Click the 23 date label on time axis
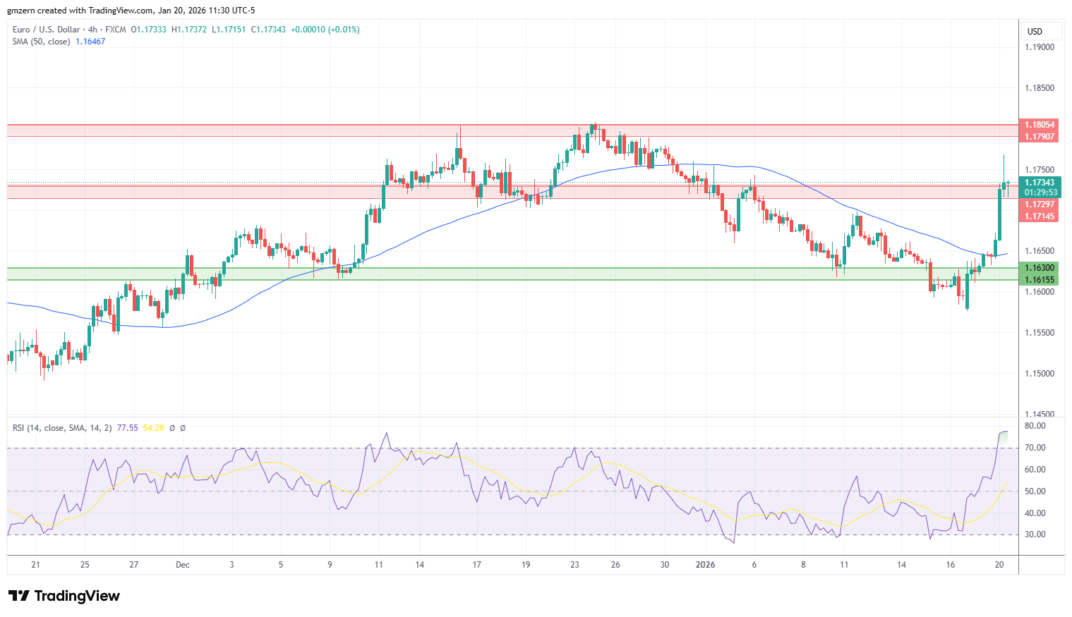Image resolution: width=1072 pixels, height=617 pixels. (575, 565)
